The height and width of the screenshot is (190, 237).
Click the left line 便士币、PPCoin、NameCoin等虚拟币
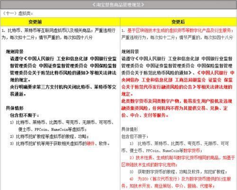(53, 129)
